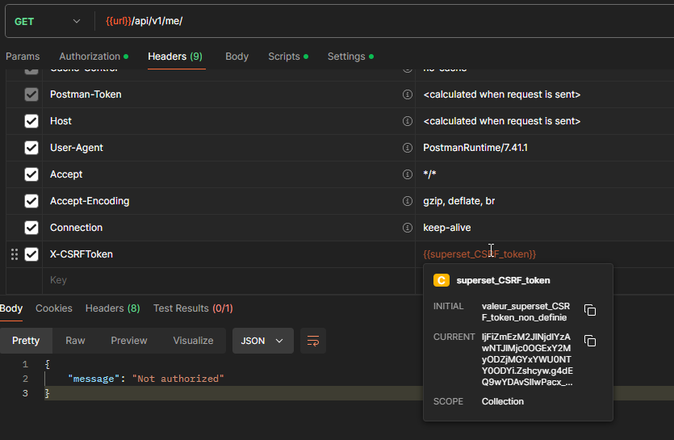Viewport: 674px width, 440px height.
Task: Toggle the Postman-Token header checkbox
Action: [x=31, y=94]
